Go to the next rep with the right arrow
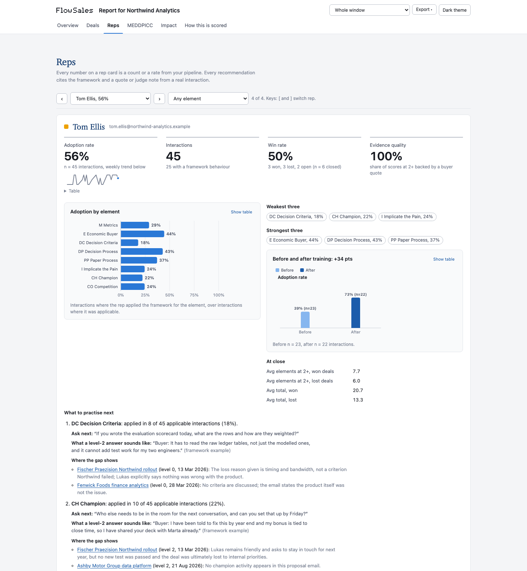527x571 pixels. [159, 99]
